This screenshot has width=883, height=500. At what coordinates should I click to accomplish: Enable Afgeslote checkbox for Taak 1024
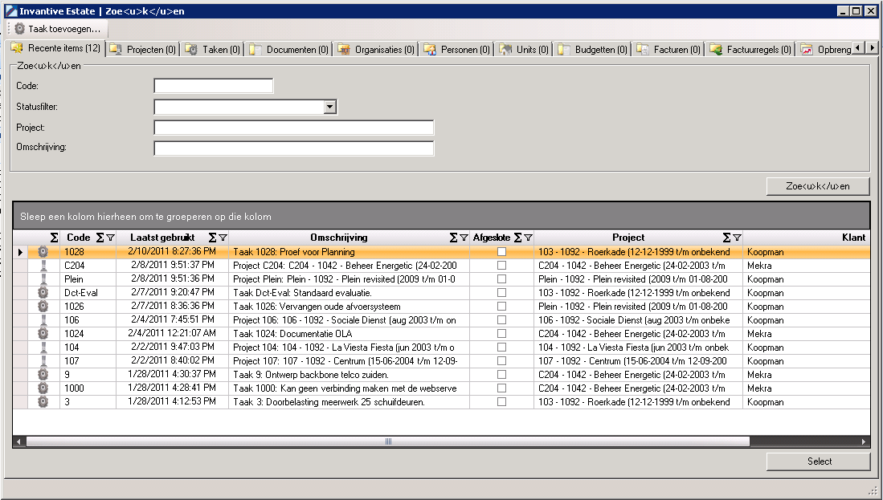[x=501, y=334]
